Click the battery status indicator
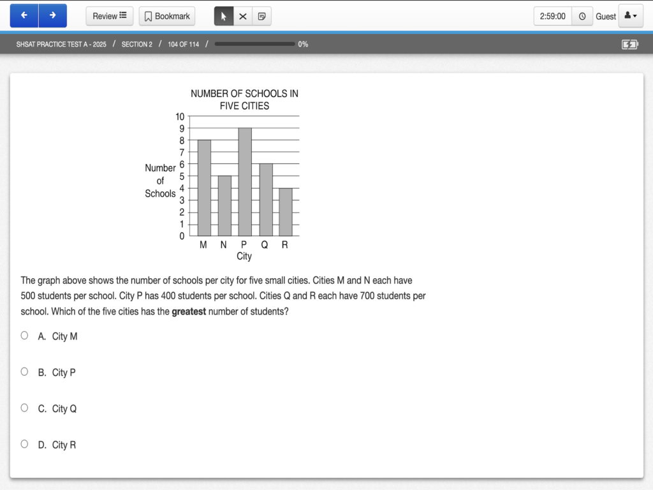Screen dimensions: 653x490 628,44
